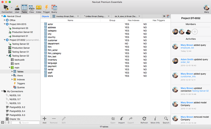
Task: Open the Query toolbar icon
Action: [x=54, y=9]
